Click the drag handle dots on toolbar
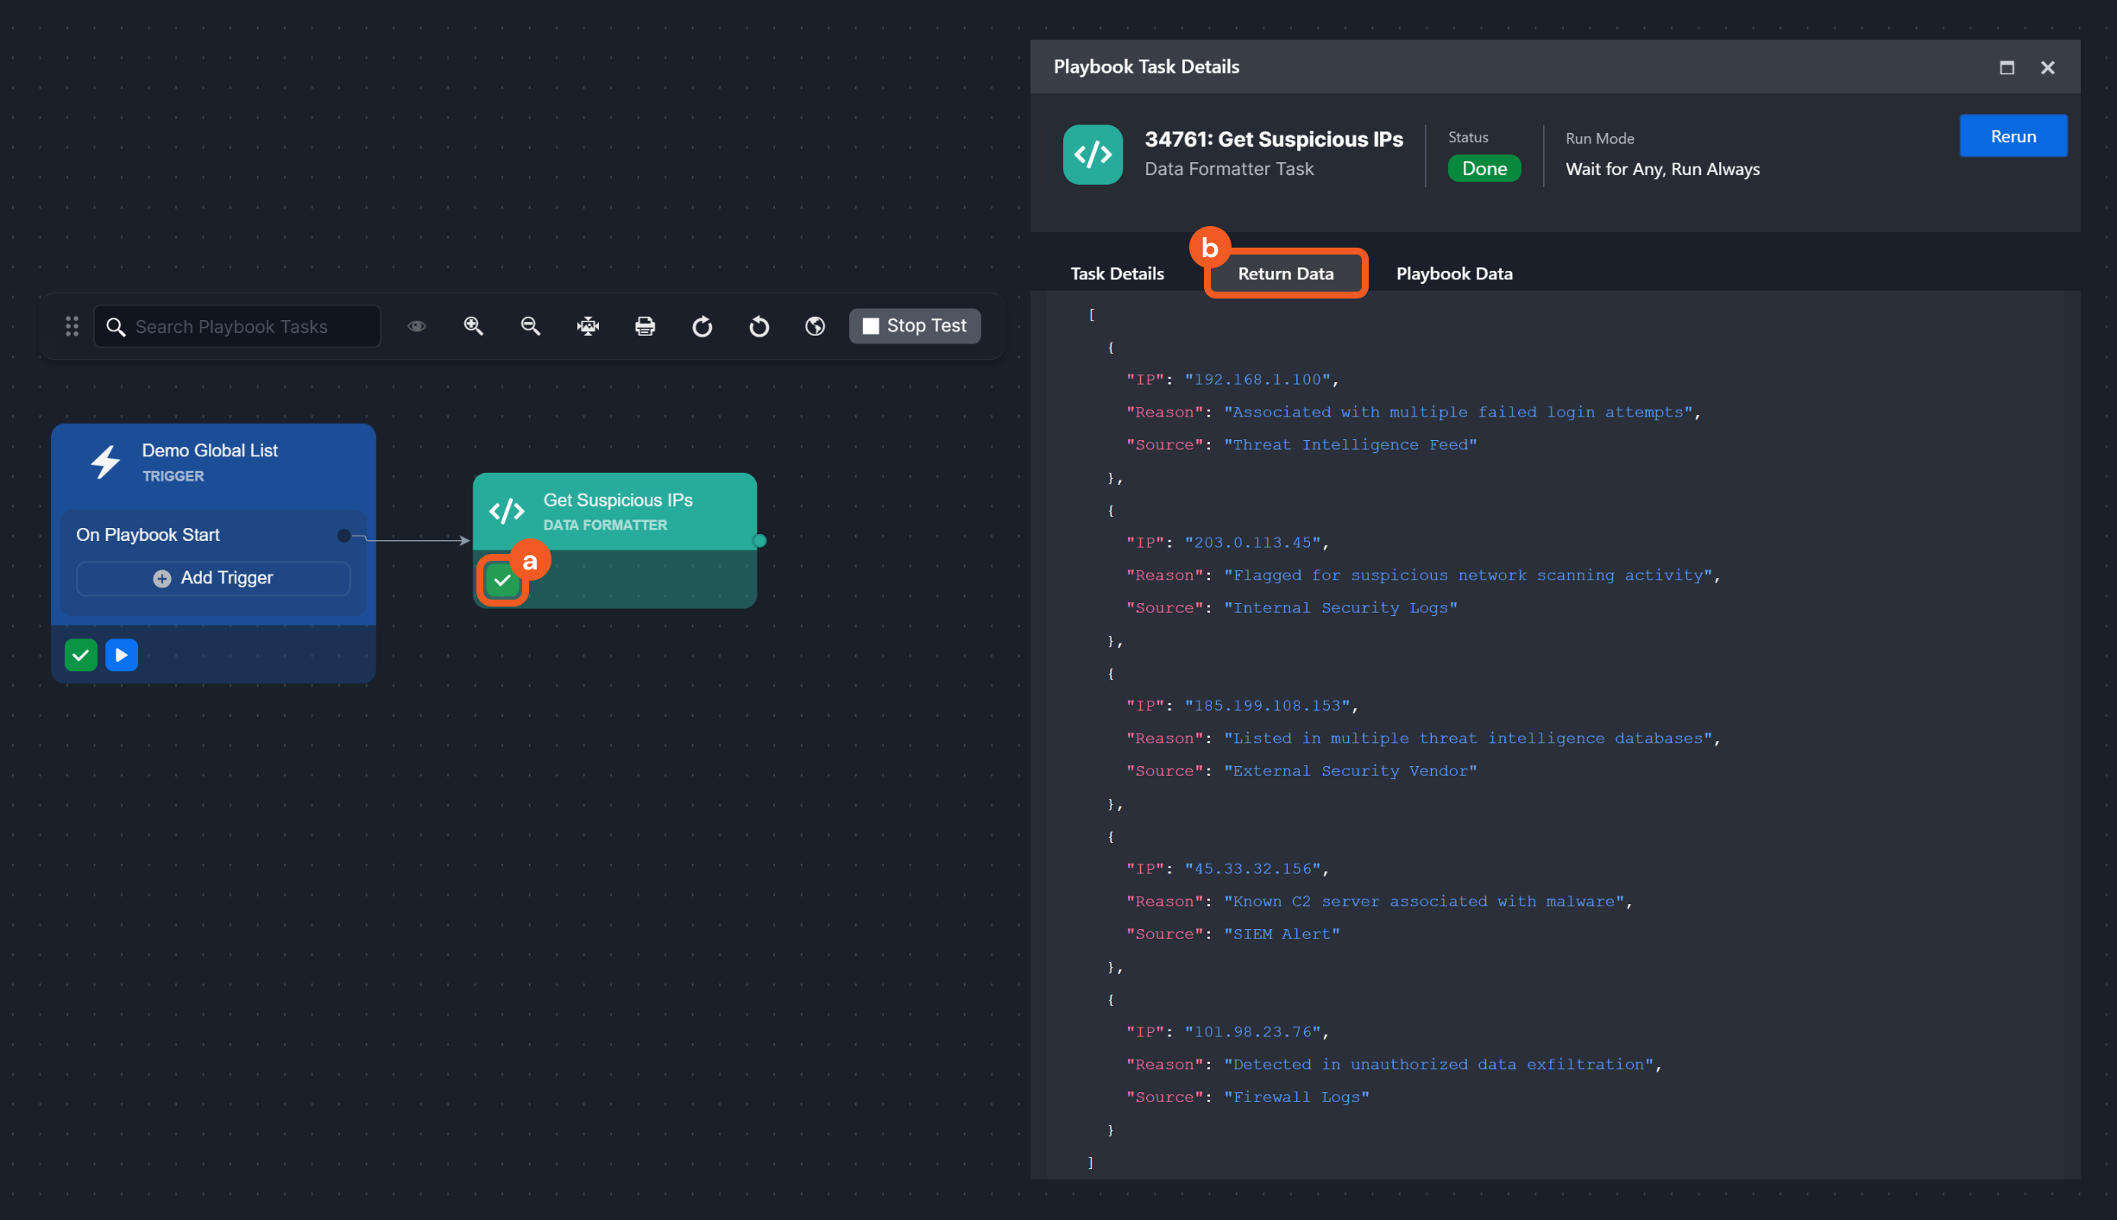The image size is (2117, 1220). [72, 326]
